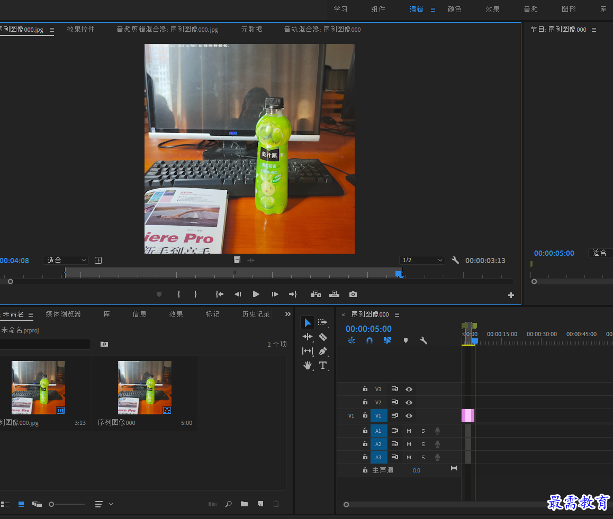Viewport: 613px width, 519px height.
Task: Toggle Linked Selection in timeline
Action: coord(387,340)
